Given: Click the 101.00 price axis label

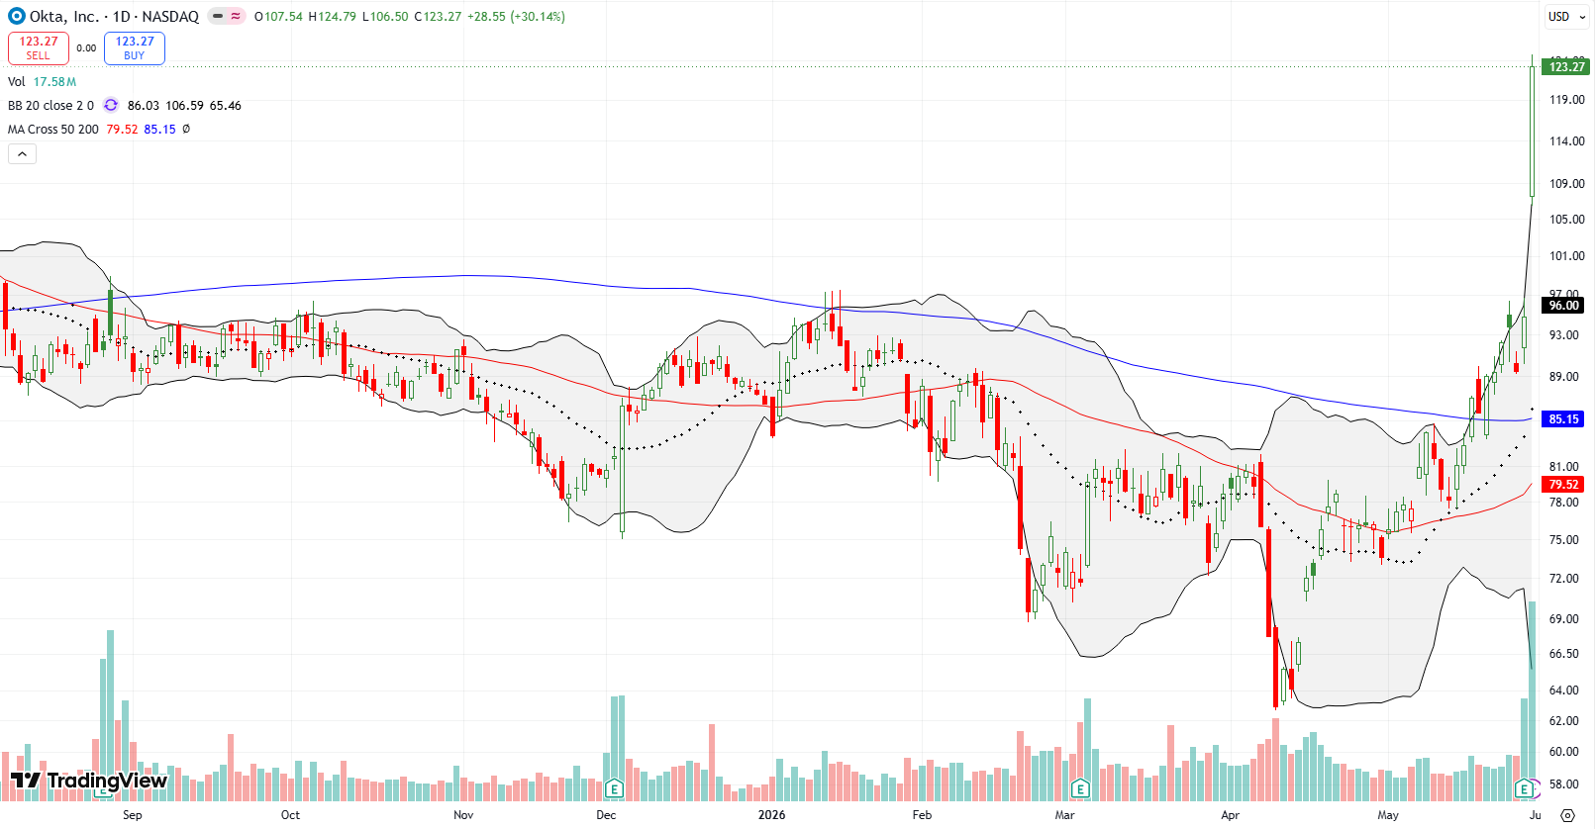Looking at the screenshot, I should point(1566,255).
